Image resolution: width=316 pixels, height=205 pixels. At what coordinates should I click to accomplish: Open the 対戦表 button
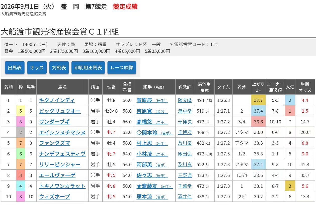click(x=59, y=68)
